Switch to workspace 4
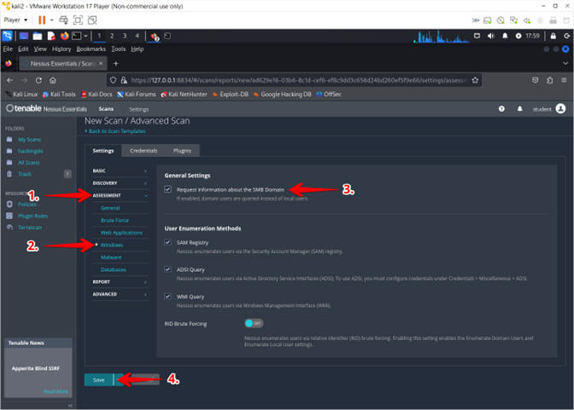 click(x=137, y=36)
